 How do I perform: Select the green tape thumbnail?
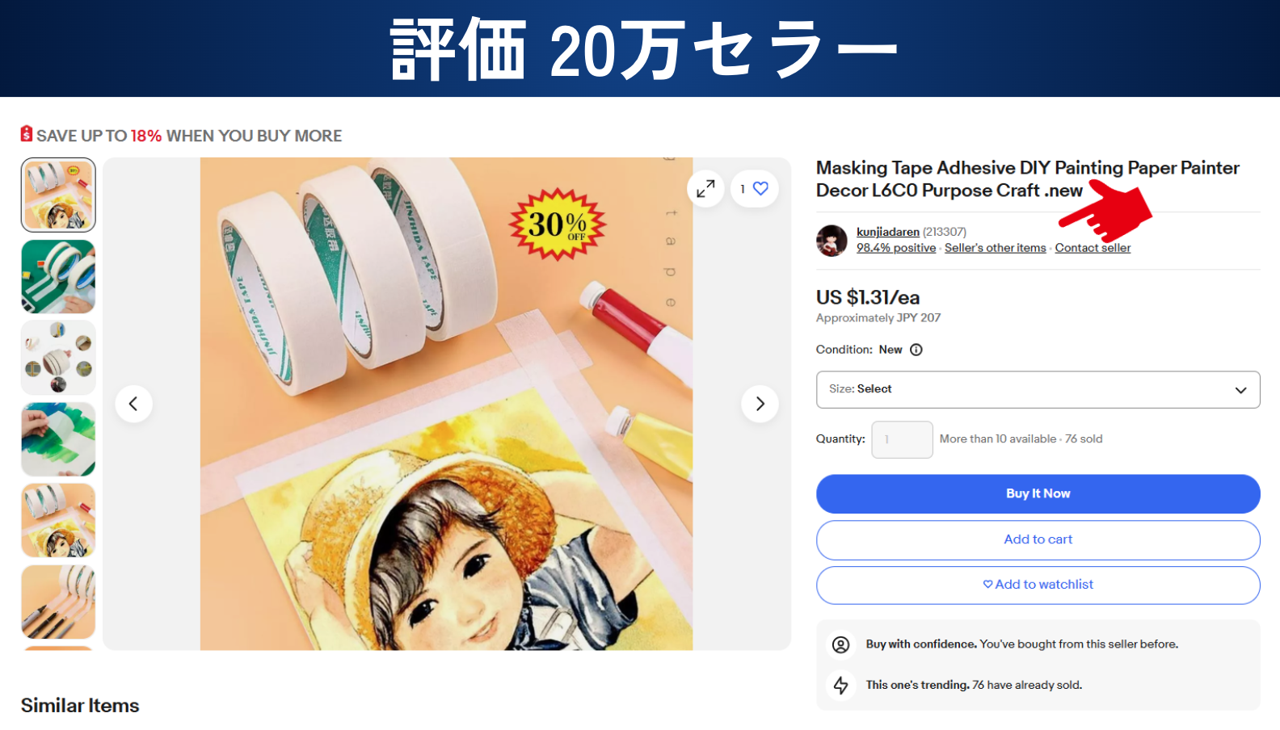[58, 277]
